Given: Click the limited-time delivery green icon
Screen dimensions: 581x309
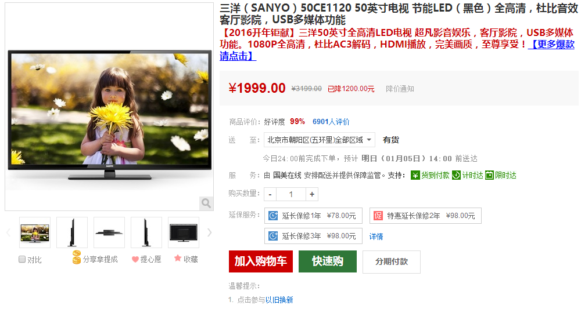Looking at the screenshot, I should tap(489, 175).
